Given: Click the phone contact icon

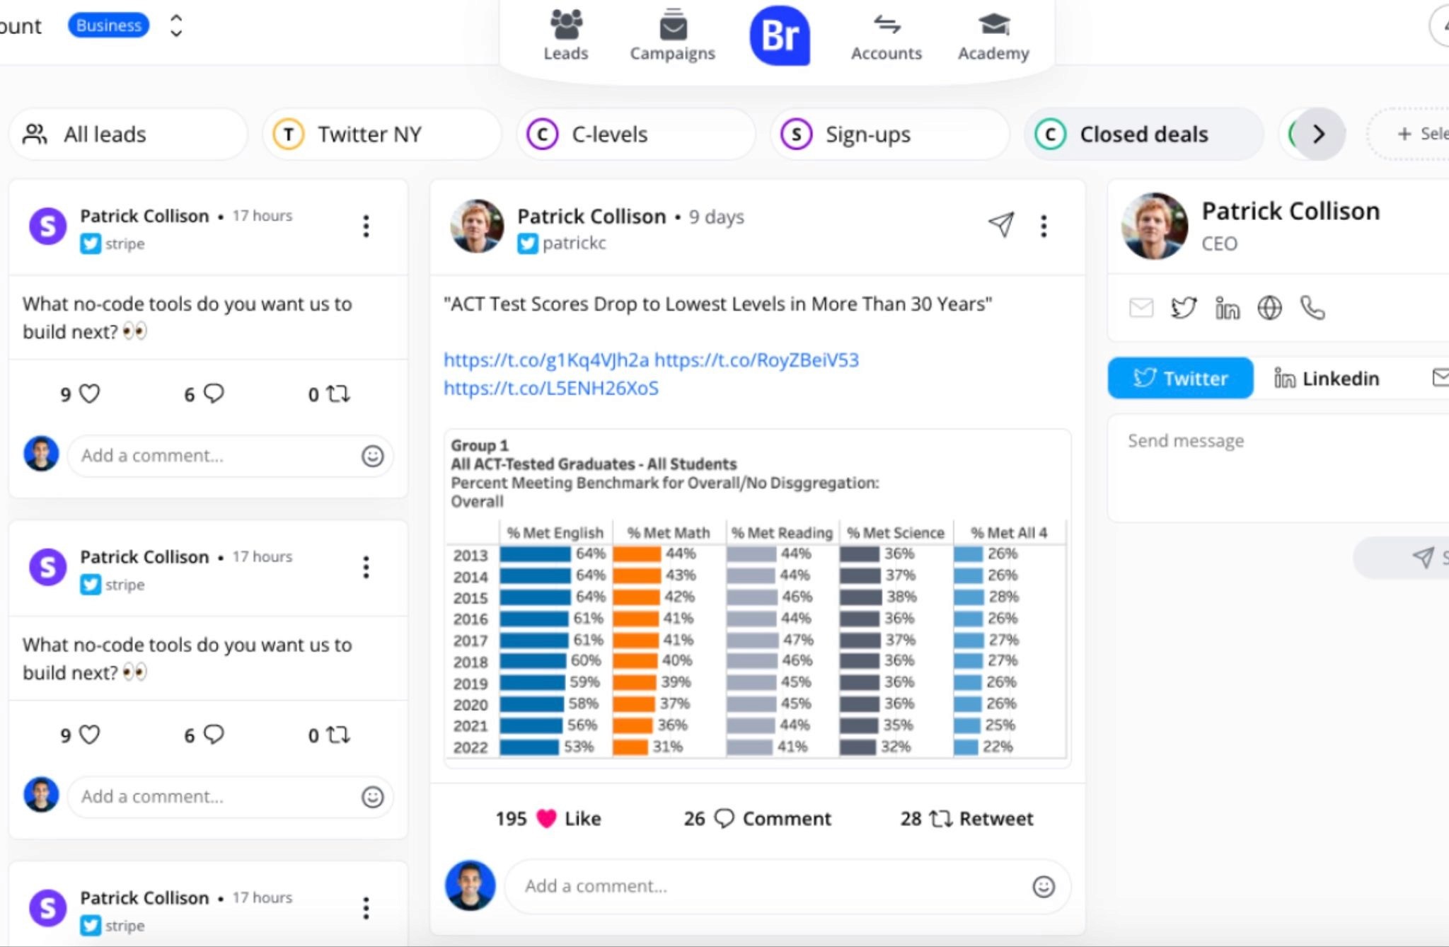Looking at the screenshot, I should [x=1312, y=308].
